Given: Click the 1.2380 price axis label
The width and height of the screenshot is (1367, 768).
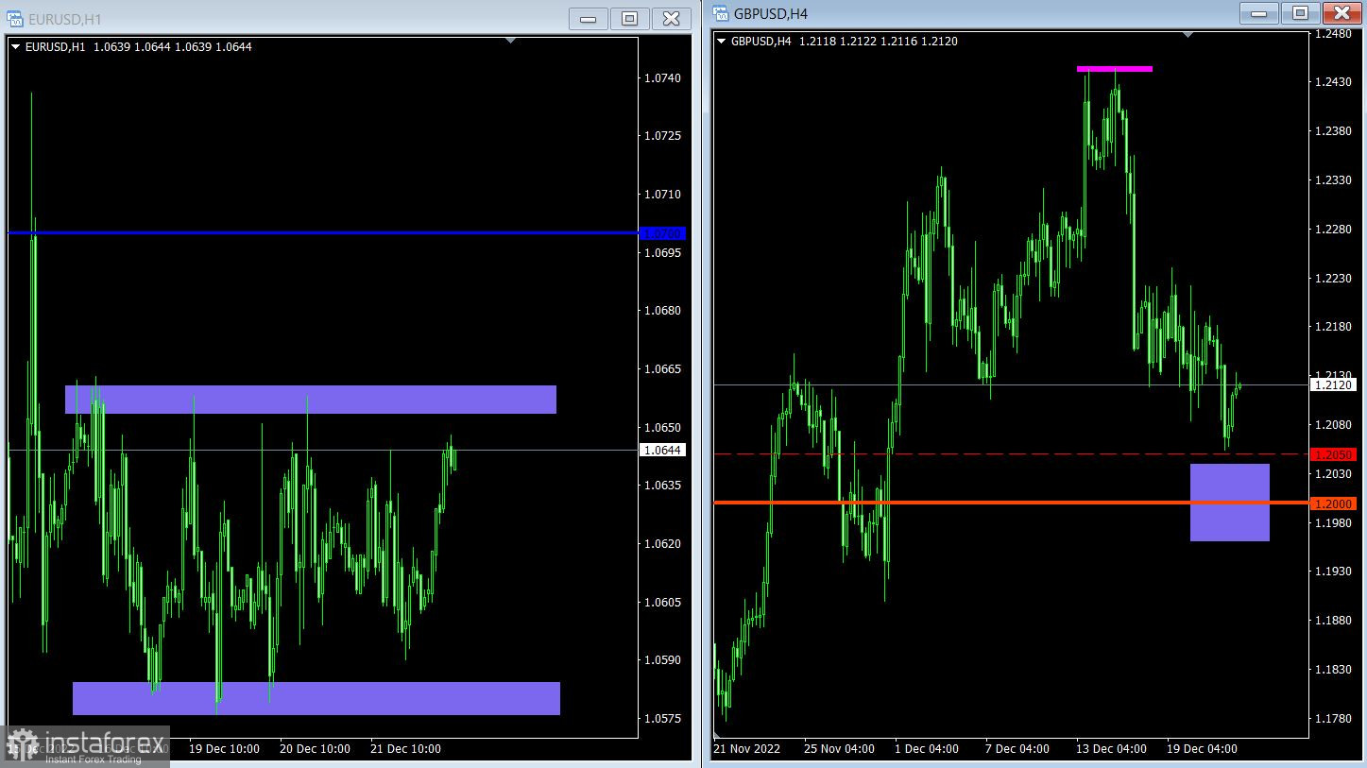Looking at the screenshot, I should [1333, 131].
